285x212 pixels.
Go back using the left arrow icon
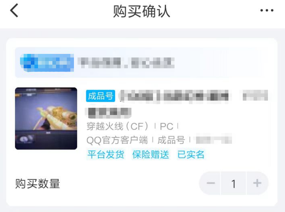[14, 10]
